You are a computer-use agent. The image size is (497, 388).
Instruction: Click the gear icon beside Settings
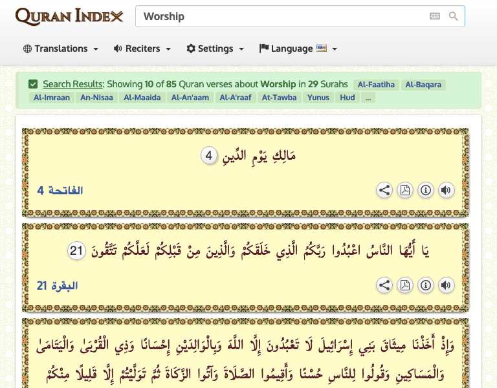pos(191,48)
